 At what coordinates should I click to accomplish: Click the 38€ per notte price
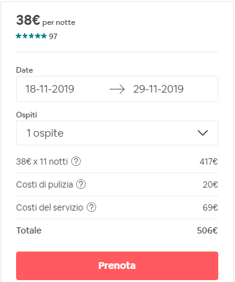(x=46, y=20)
